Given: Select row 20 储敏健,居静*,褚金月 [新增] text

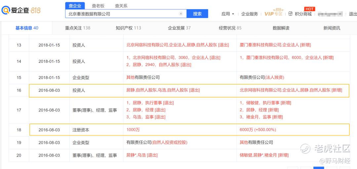Looking at the screenshot, I should point(264,155).
